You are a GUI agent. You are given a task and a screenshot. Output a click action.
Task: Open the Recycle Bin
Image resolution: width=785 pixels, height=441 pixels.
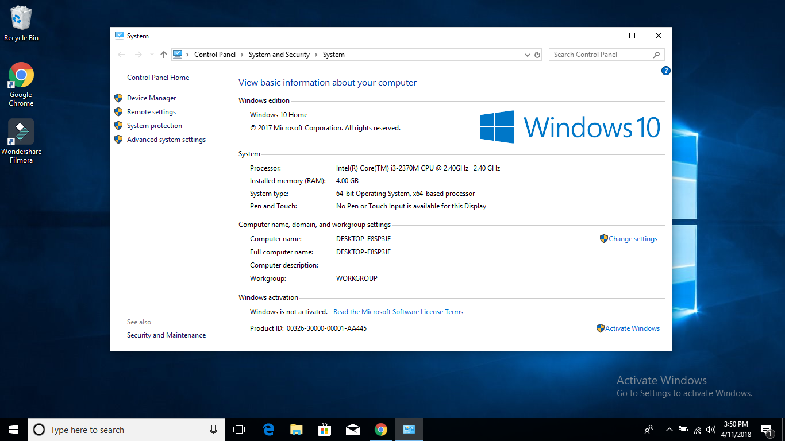click(21, 24)
